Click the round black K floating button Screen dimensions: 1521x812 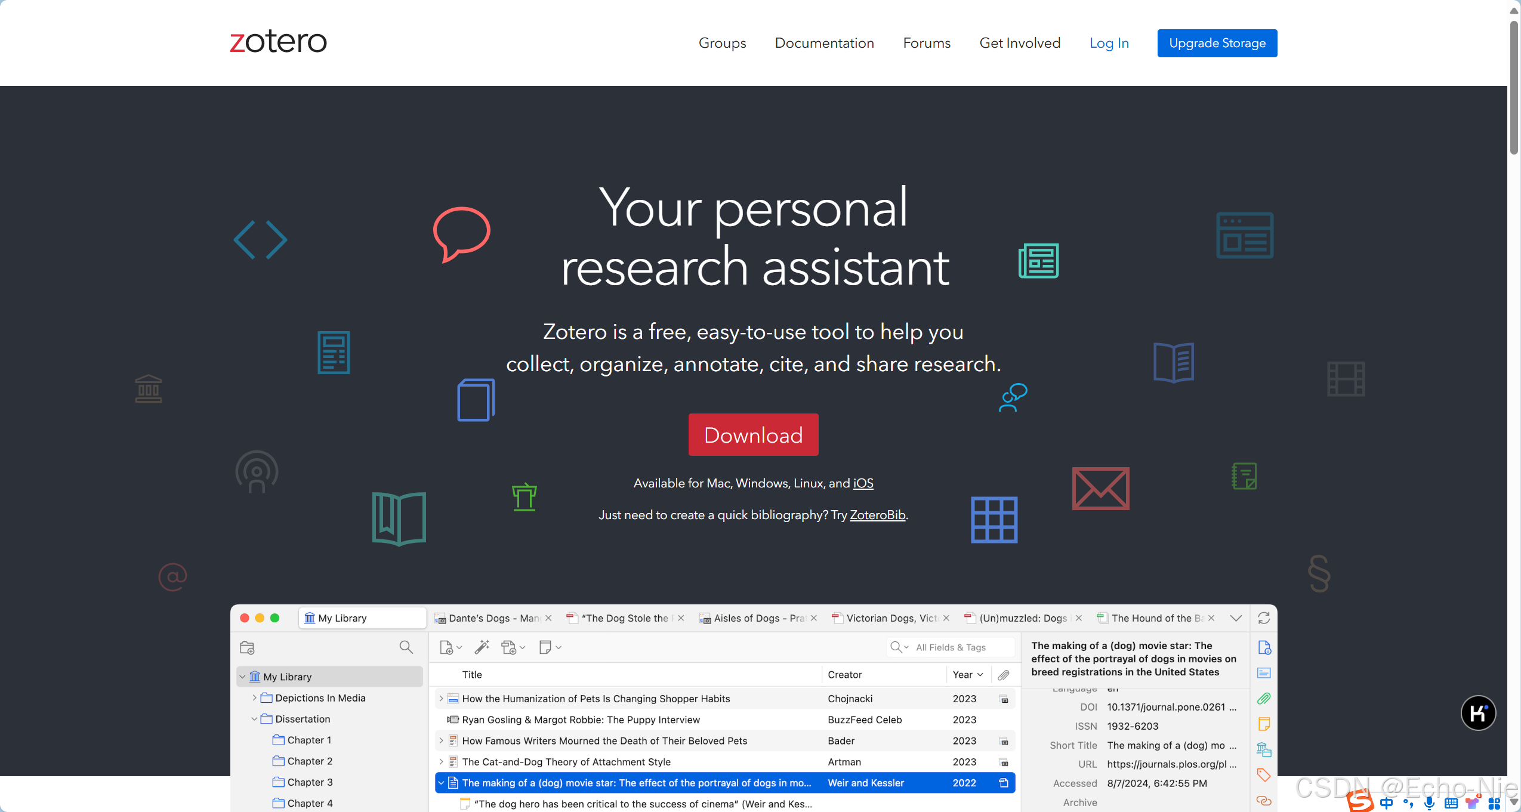[1477, 713]
